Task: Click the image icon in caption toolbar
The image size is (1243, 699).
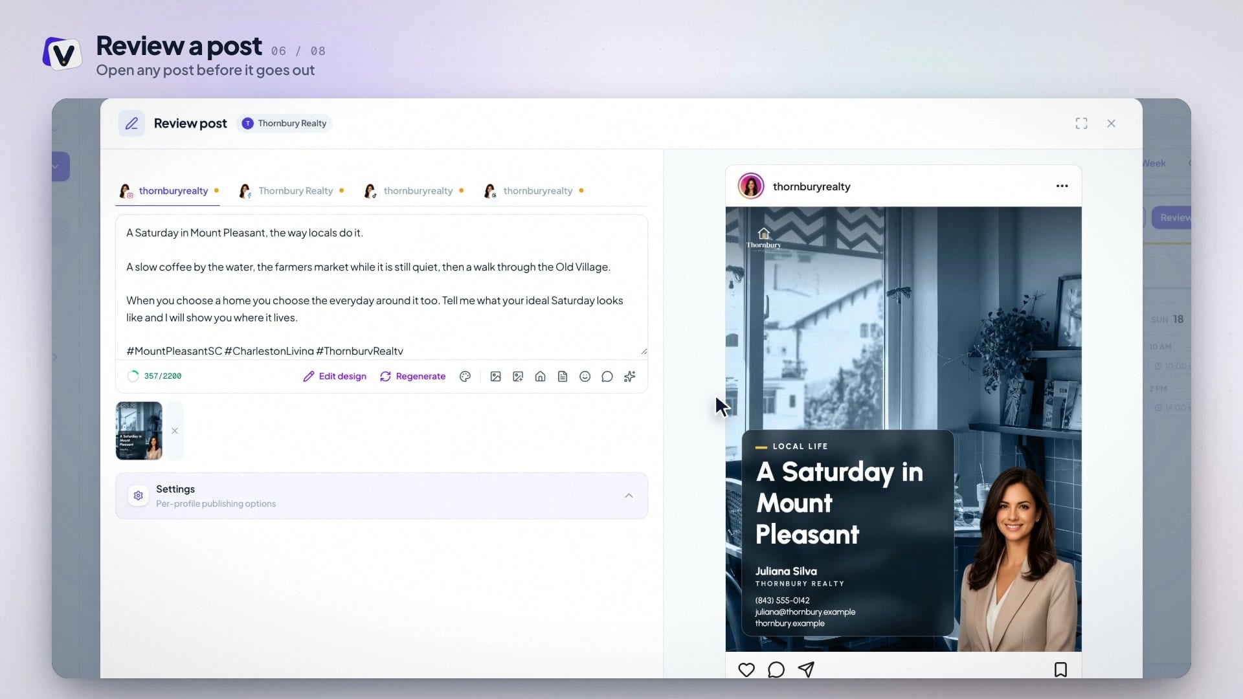Action: click(x=495, y=377)
